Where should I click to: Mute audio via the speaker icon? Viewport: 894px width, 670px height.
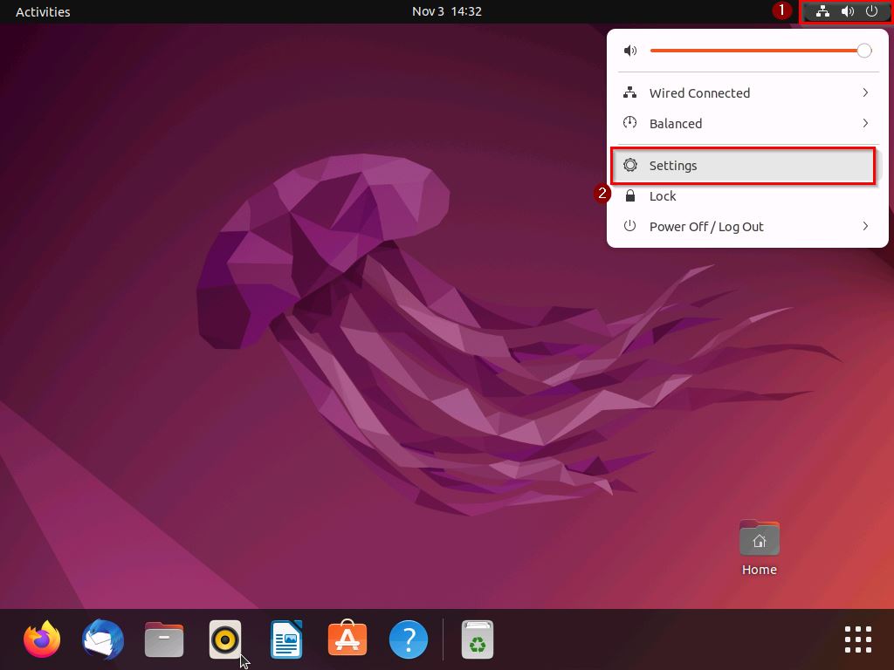(629, 51)
